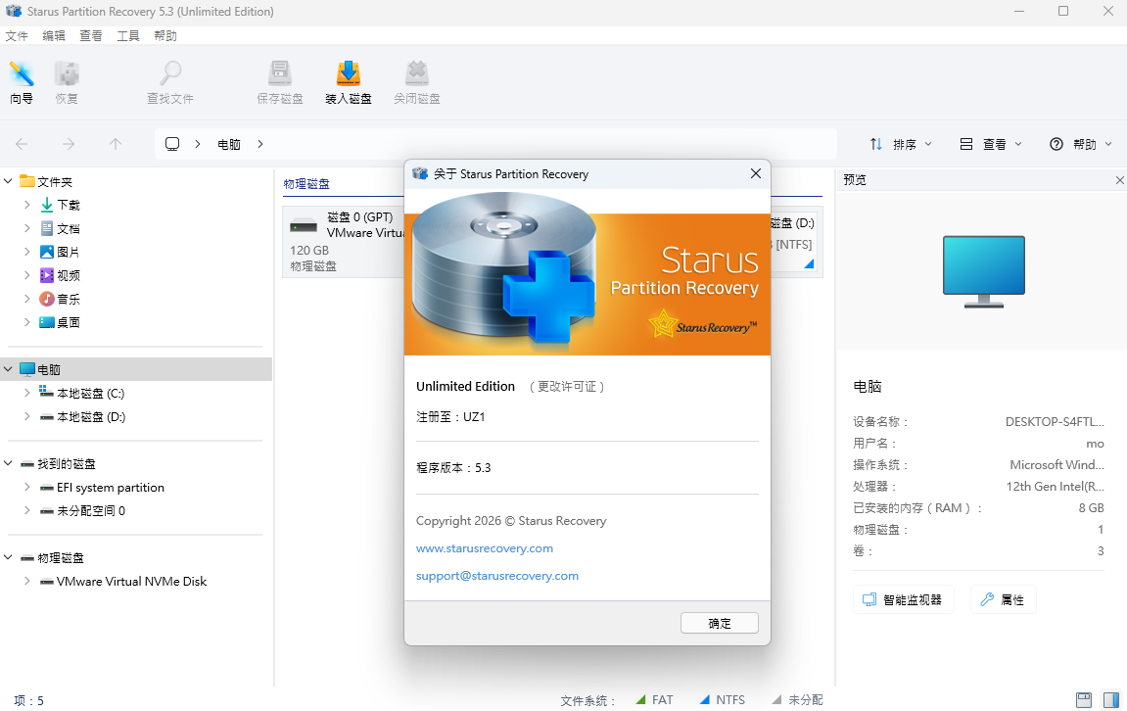Screen dimensions: 1127x711
Task: Open the 查看 view dropdown
Action: 991,145
